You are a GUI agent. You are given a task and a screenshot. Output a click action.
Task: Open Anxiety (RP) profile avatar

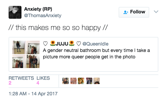[x=15, y=12]
